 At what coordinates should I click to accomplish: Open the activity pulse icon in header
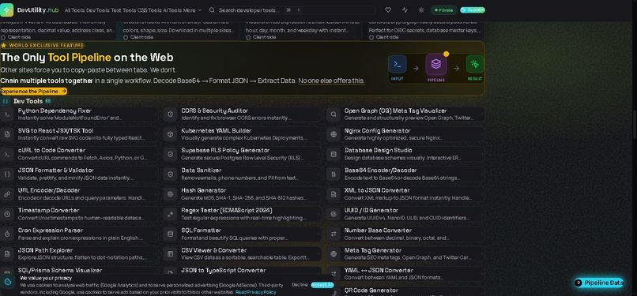pyautogui.click(x=405, y=9)
